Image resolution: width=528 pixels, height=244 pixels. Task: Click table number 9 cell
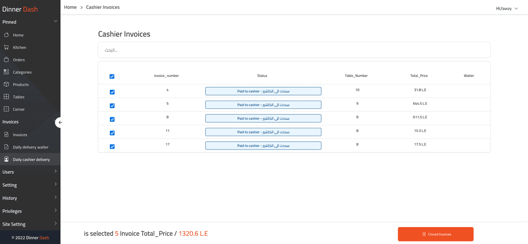357,104
